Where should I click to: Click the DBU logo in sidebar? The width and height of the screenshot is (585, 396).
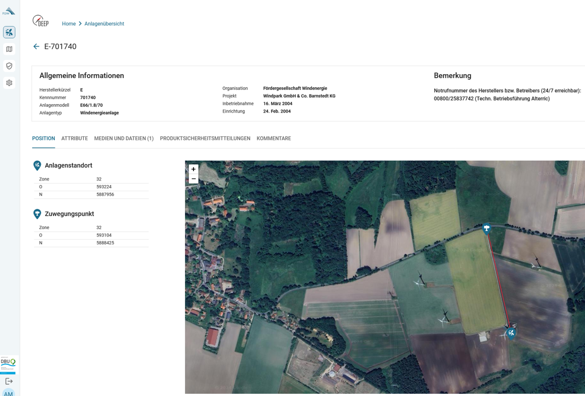8,364
